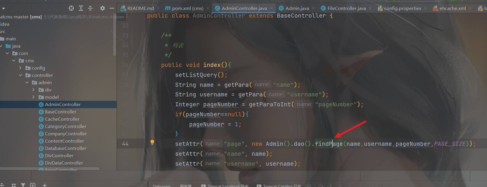Open project view options gear icon
This screenshot has height=187, width=487.
click(102, 8)
